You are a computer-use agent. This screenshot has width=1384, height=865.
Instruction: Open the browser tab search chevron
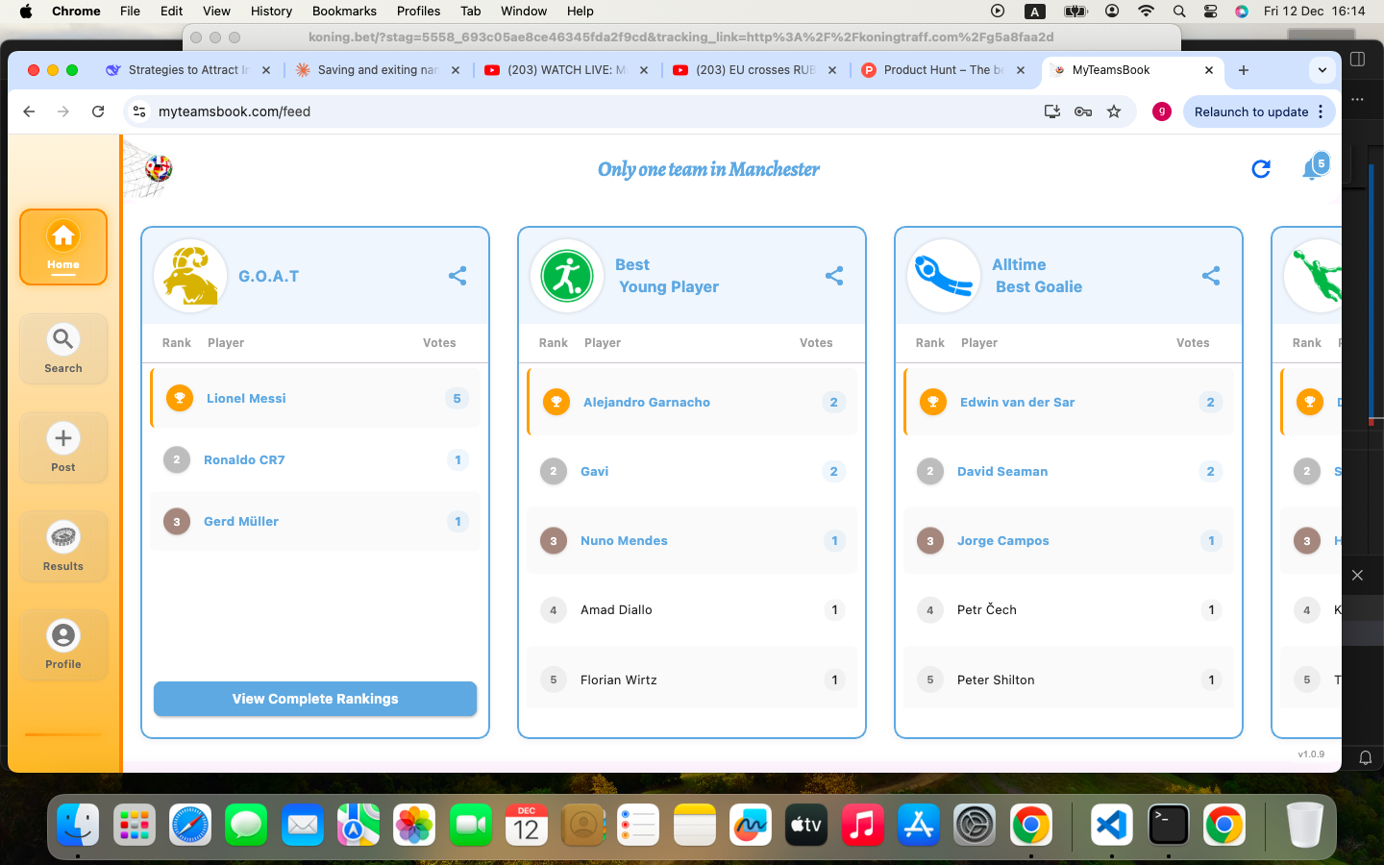(x=1322, y=70)
